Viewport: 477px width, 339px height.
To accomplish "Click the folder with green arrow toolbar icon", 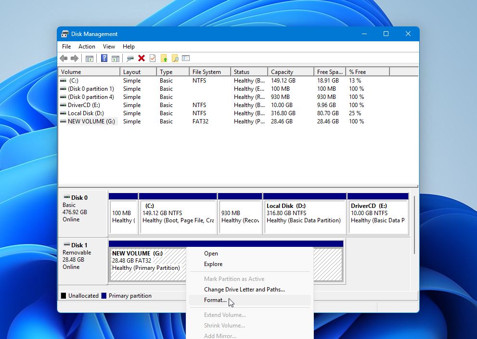I will [x=164, y=58].
